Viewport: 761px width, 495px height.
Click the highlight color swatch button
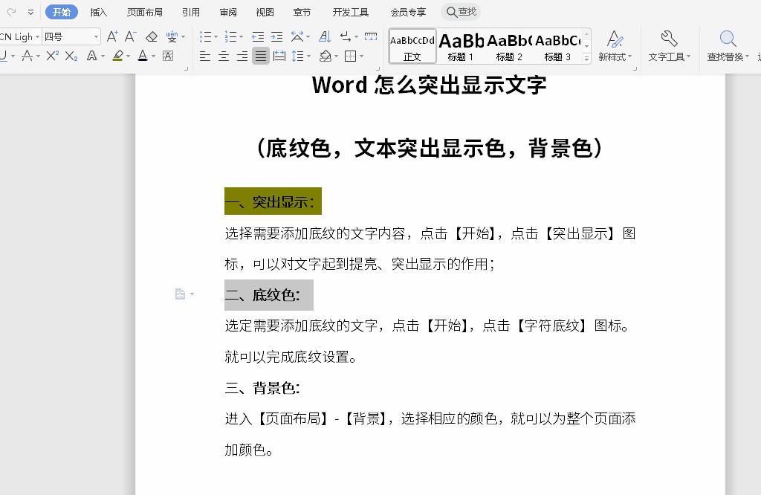tap(117, 56)
